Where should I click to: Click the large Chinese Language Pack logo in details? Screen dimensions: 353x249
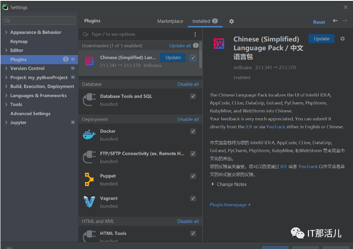point(219,44)
